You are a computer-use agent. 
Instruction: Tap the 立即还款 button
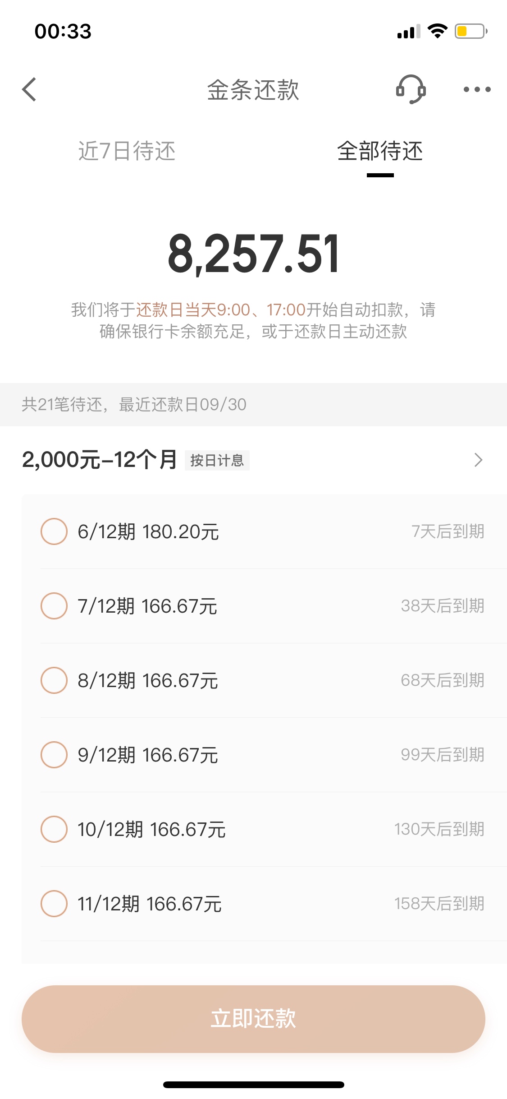pyautogui.click(x=253, y=1019)
